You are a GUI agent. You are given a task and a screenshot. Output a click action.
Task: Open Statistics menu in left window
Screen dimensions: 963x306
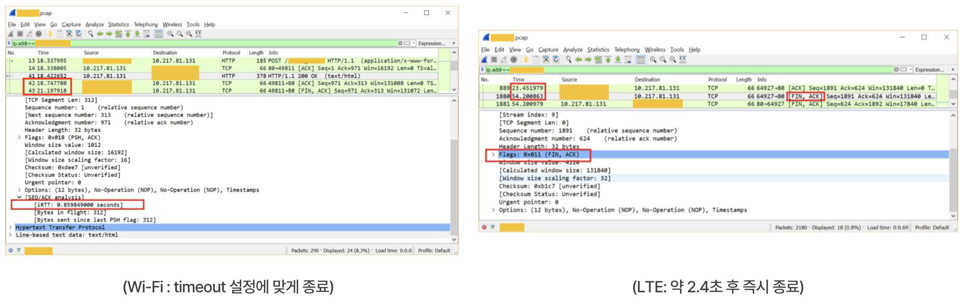coord(118,24)
